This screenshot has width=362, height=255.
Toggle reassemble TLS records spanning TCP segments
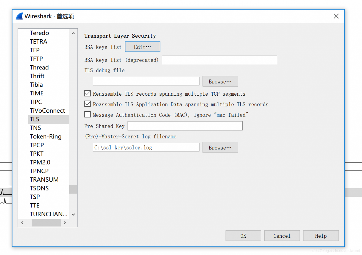click(87, 93)
